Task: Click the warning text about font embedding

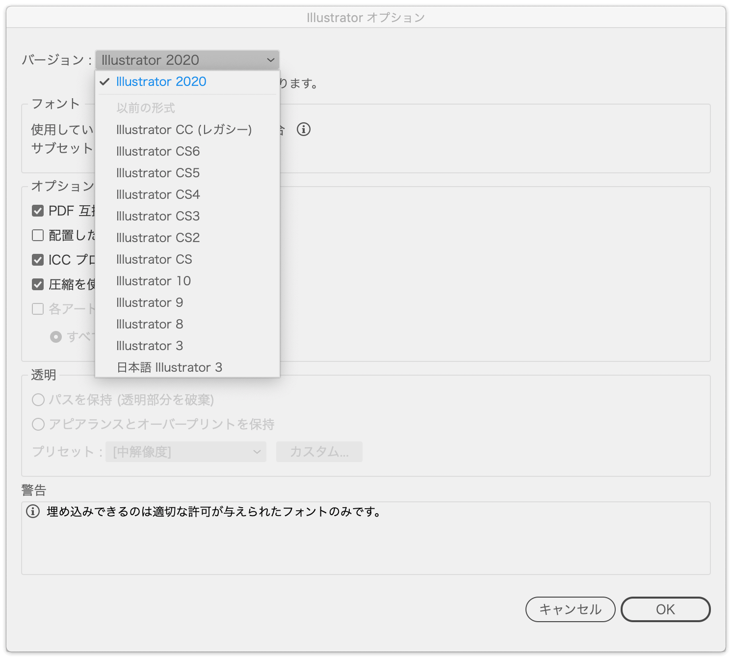Action: (214, 512)
